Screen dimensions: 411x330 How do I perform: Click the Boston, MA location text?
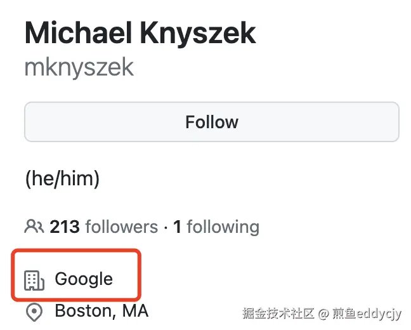point(101,311)
